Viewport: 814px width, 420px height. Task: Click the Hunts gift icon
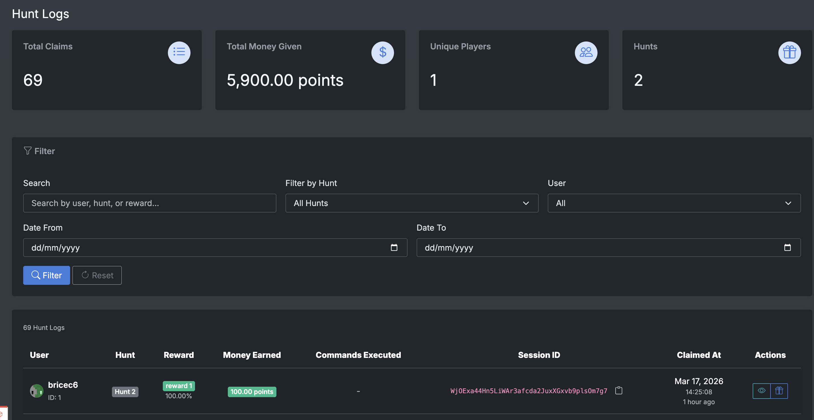789,53
